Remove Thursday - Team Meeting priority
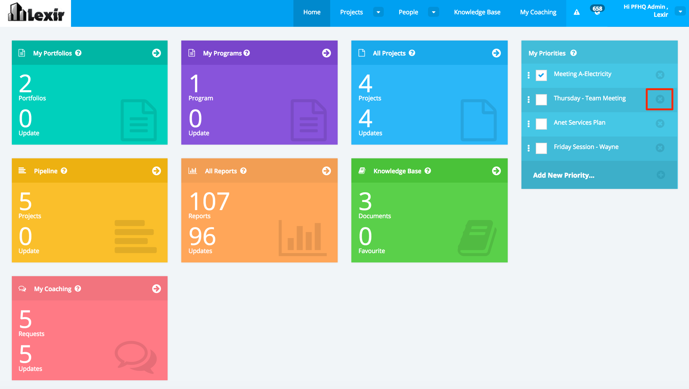Image resolution: width=689 pixels, height=389 pixels. coord(660,99)
